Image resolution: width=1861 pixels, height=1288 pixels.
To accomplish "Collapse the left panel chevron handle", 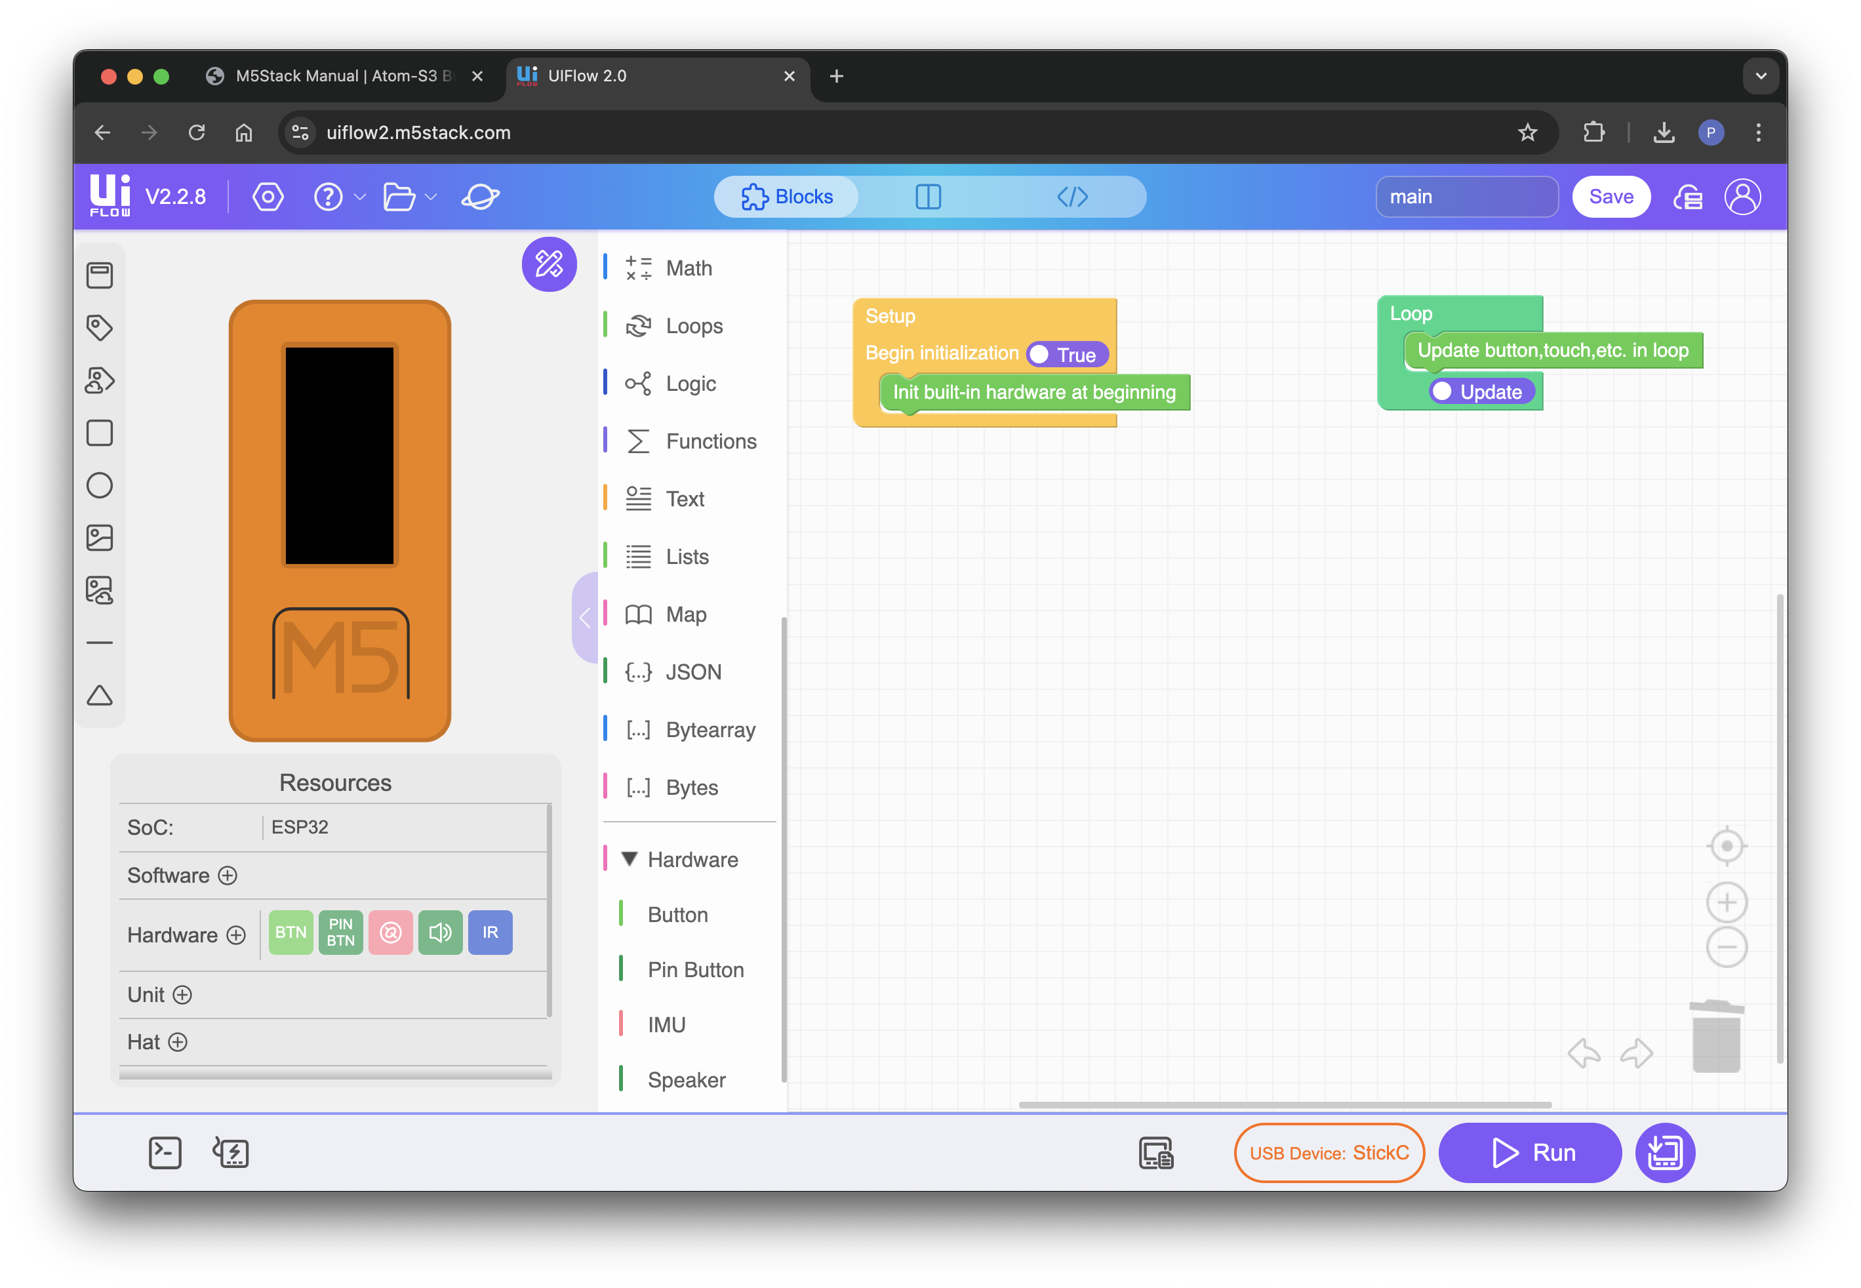I will (585, 618).
